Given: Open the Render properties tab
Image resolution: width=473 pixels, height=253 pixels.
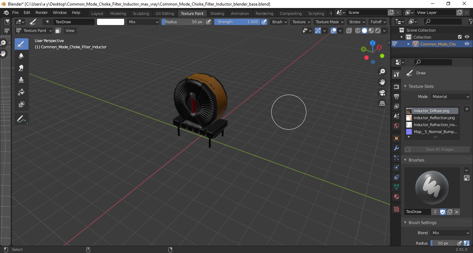Looking at the screenshot, I should pyautogui.click(x=396, y=86).
